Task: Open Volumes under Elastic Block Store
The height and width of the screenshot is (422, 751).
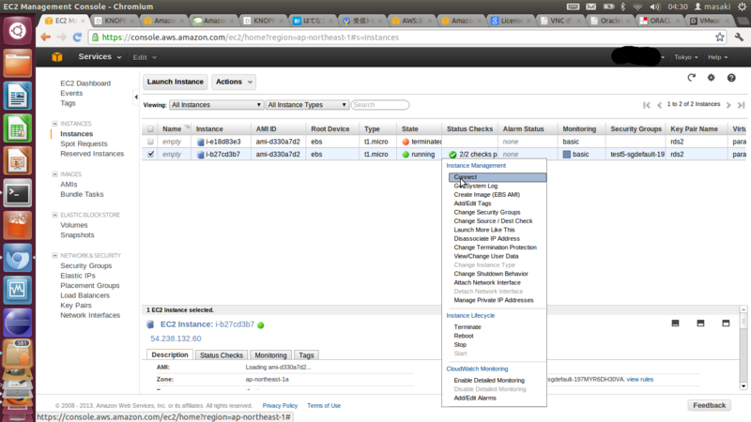Action: [74, 225]
